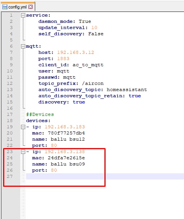
Task: Click the save disk icon on config.yml tab
Action: (x=5, y=7)
